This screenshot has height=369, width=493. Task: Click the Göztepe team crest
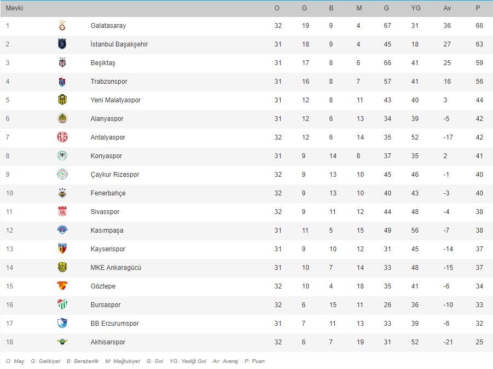(x=62, y=286)
